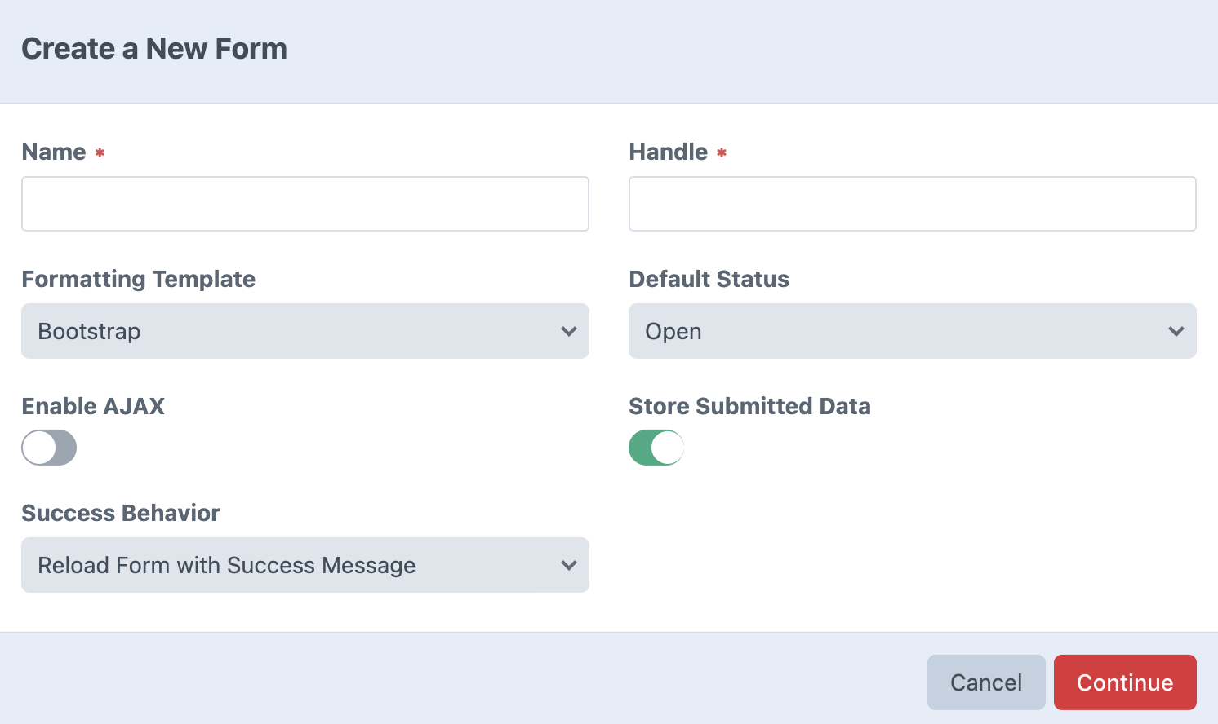Image resolution: width=1218 pixels, height=724 pixels.
Task: Click the Enable AJAX label text
Action: click(x=93, y=406)
